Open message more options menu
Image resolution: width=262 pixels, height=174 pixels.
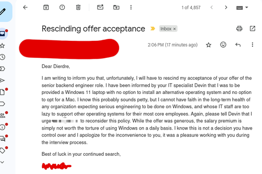coord(253,45)
